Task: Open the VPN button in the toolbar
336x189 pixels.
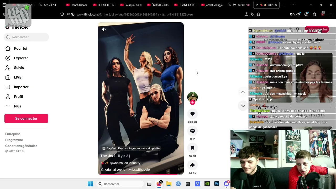Action: click(x=295, y=14)
